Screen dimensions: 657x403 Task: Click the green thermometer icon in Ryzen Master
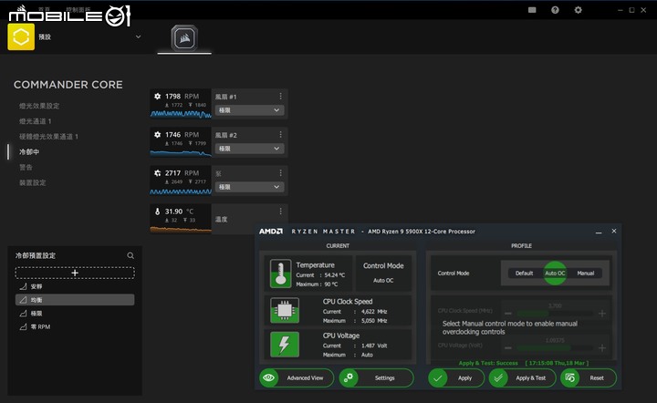click(281, 274)
